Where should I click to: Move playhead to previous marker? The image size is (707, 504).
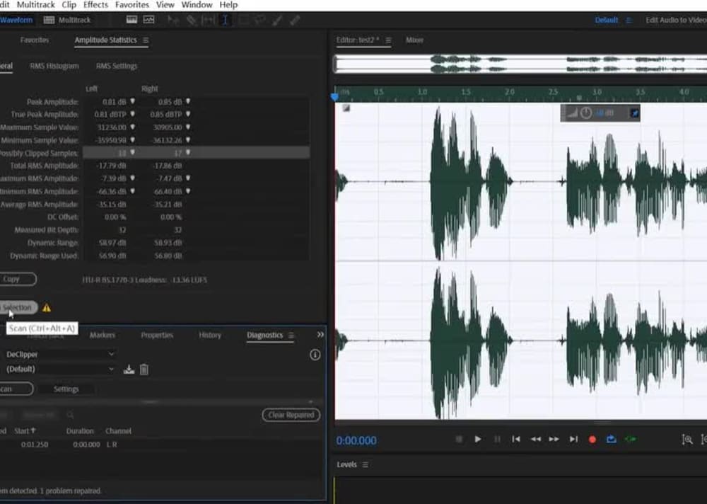[x=516, y=440]
